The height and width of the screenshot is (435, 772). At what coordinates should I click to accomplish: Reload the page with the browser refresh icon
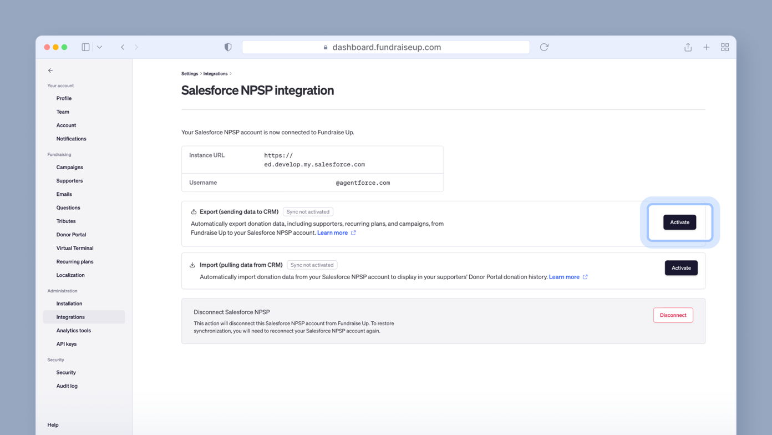[x=544, y=47]
